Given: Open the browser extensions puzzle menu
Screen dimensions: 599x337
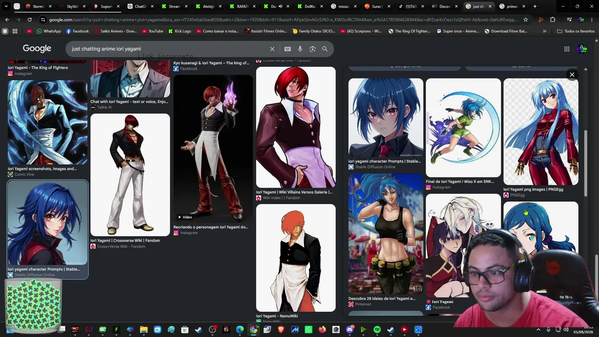Looking at the screenshot, I should [553, 20].
